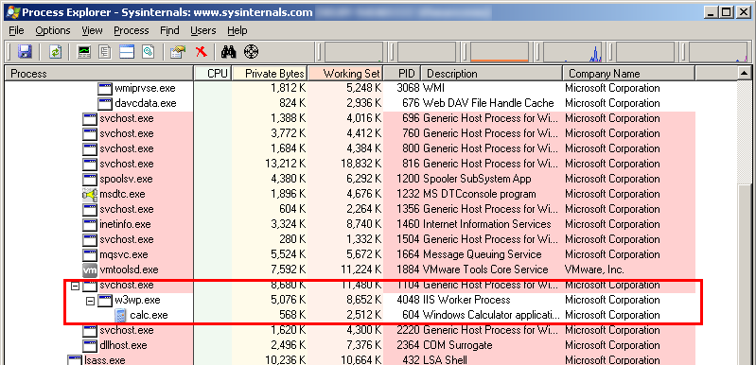Click the mini graph with orange baseline
Screen dimensions: 756x365
(x=499, y=52)
